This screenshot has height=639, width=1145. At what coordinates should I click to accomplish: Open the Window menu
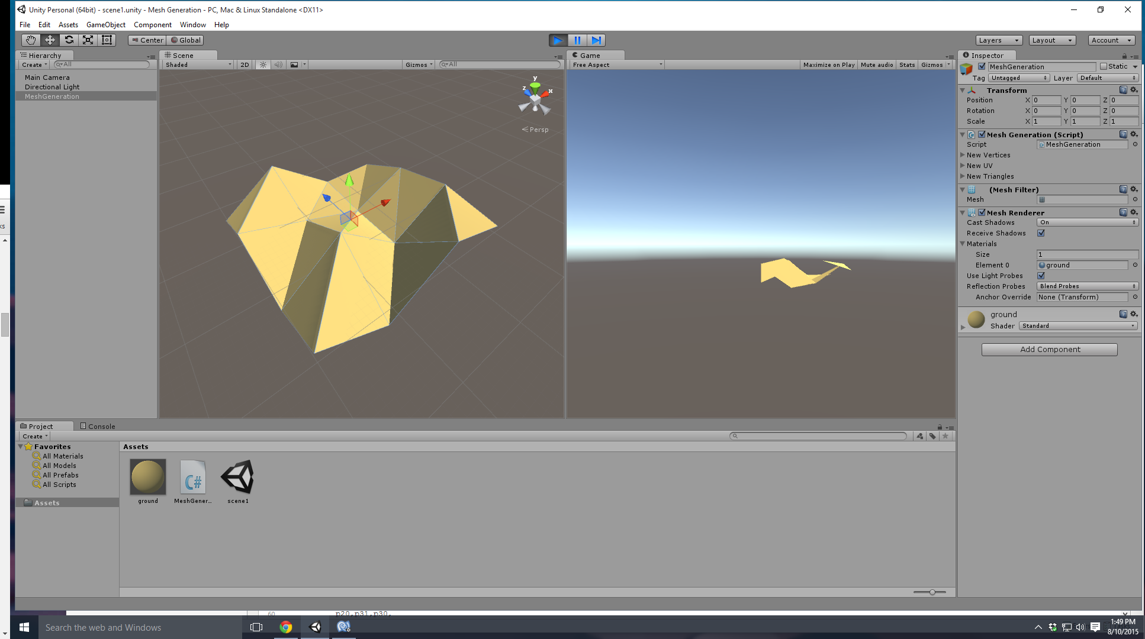[193, 25]
